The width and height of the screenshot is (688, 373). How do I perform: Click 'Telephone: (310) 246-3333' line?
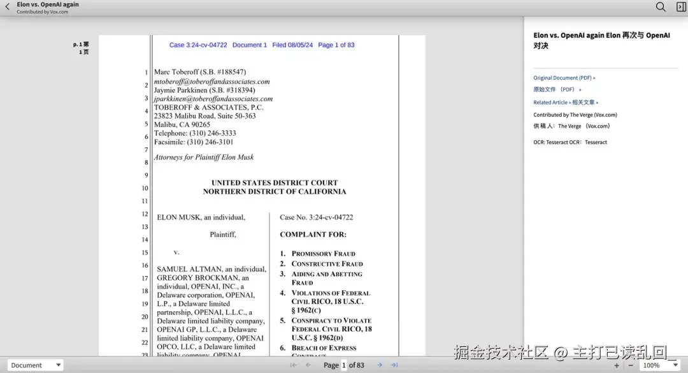195,133
